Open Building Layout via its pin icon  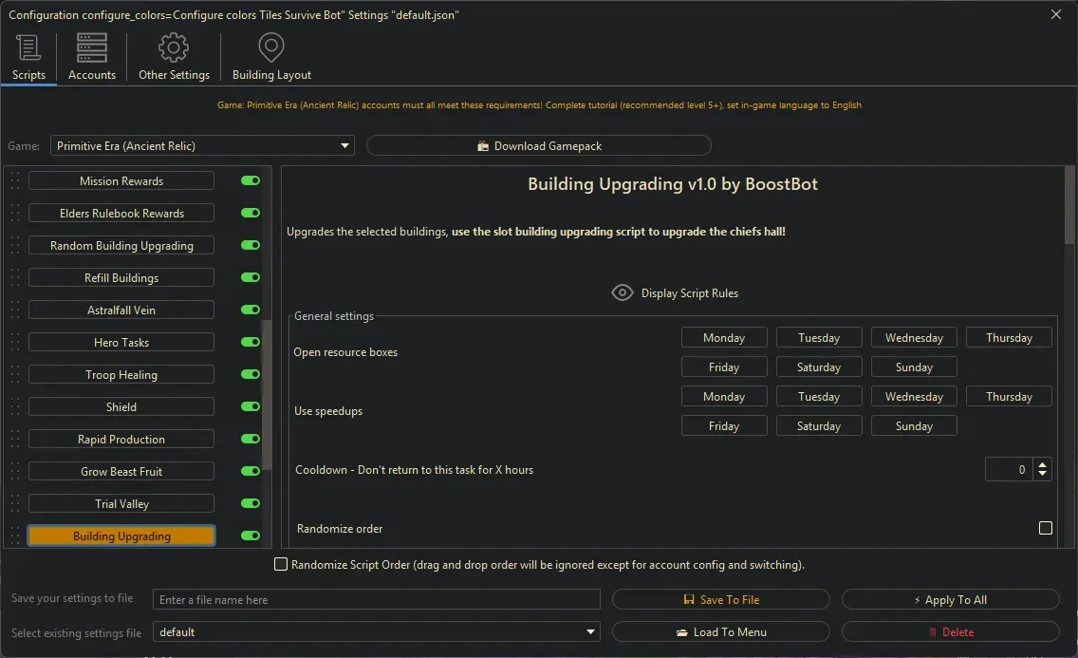[x=271, y=47]
